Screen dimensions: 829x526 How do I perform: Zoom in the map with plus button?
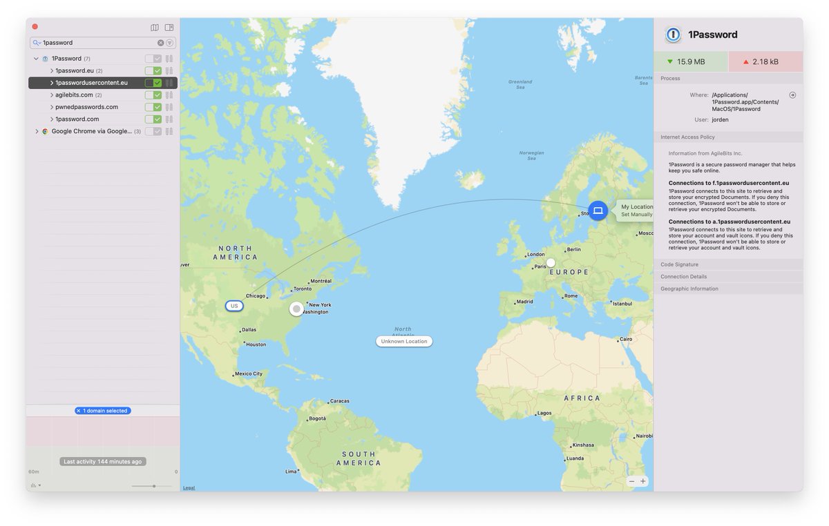tap(643, 481)
